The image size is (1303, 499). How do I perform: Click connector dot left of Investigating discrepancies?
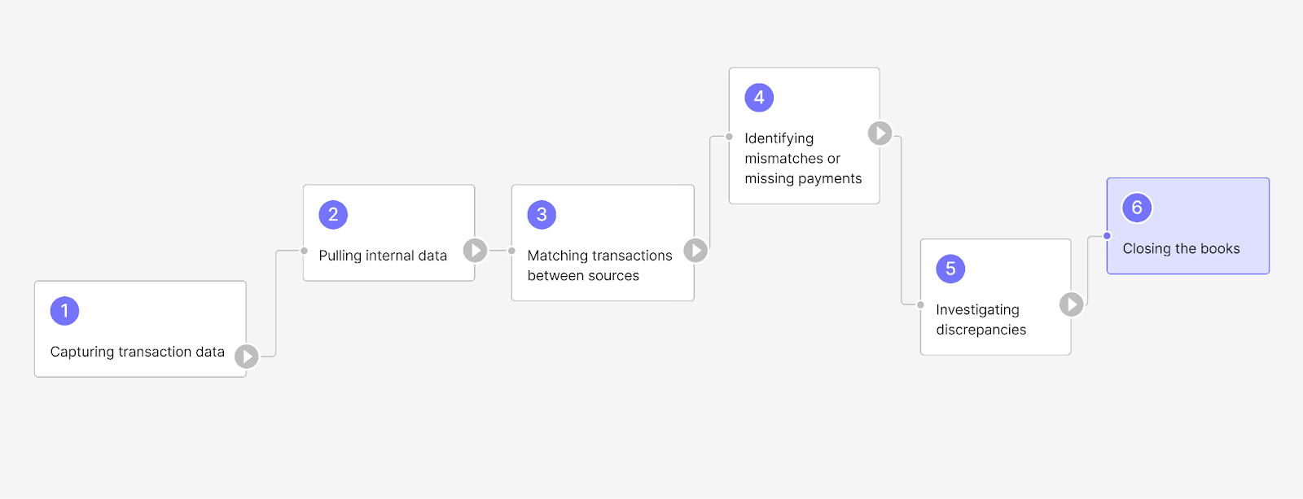coord(920,305)
